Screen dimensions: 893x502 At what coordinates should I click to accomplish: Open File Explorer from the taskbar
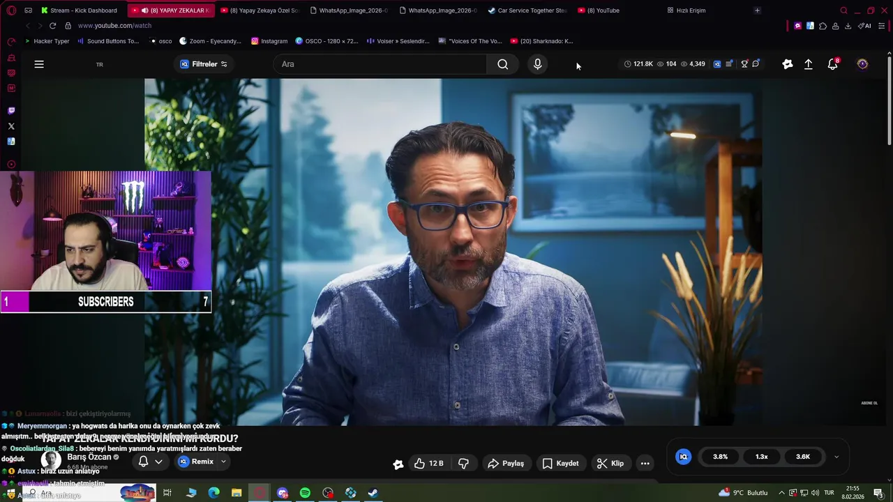pos(237,493)
